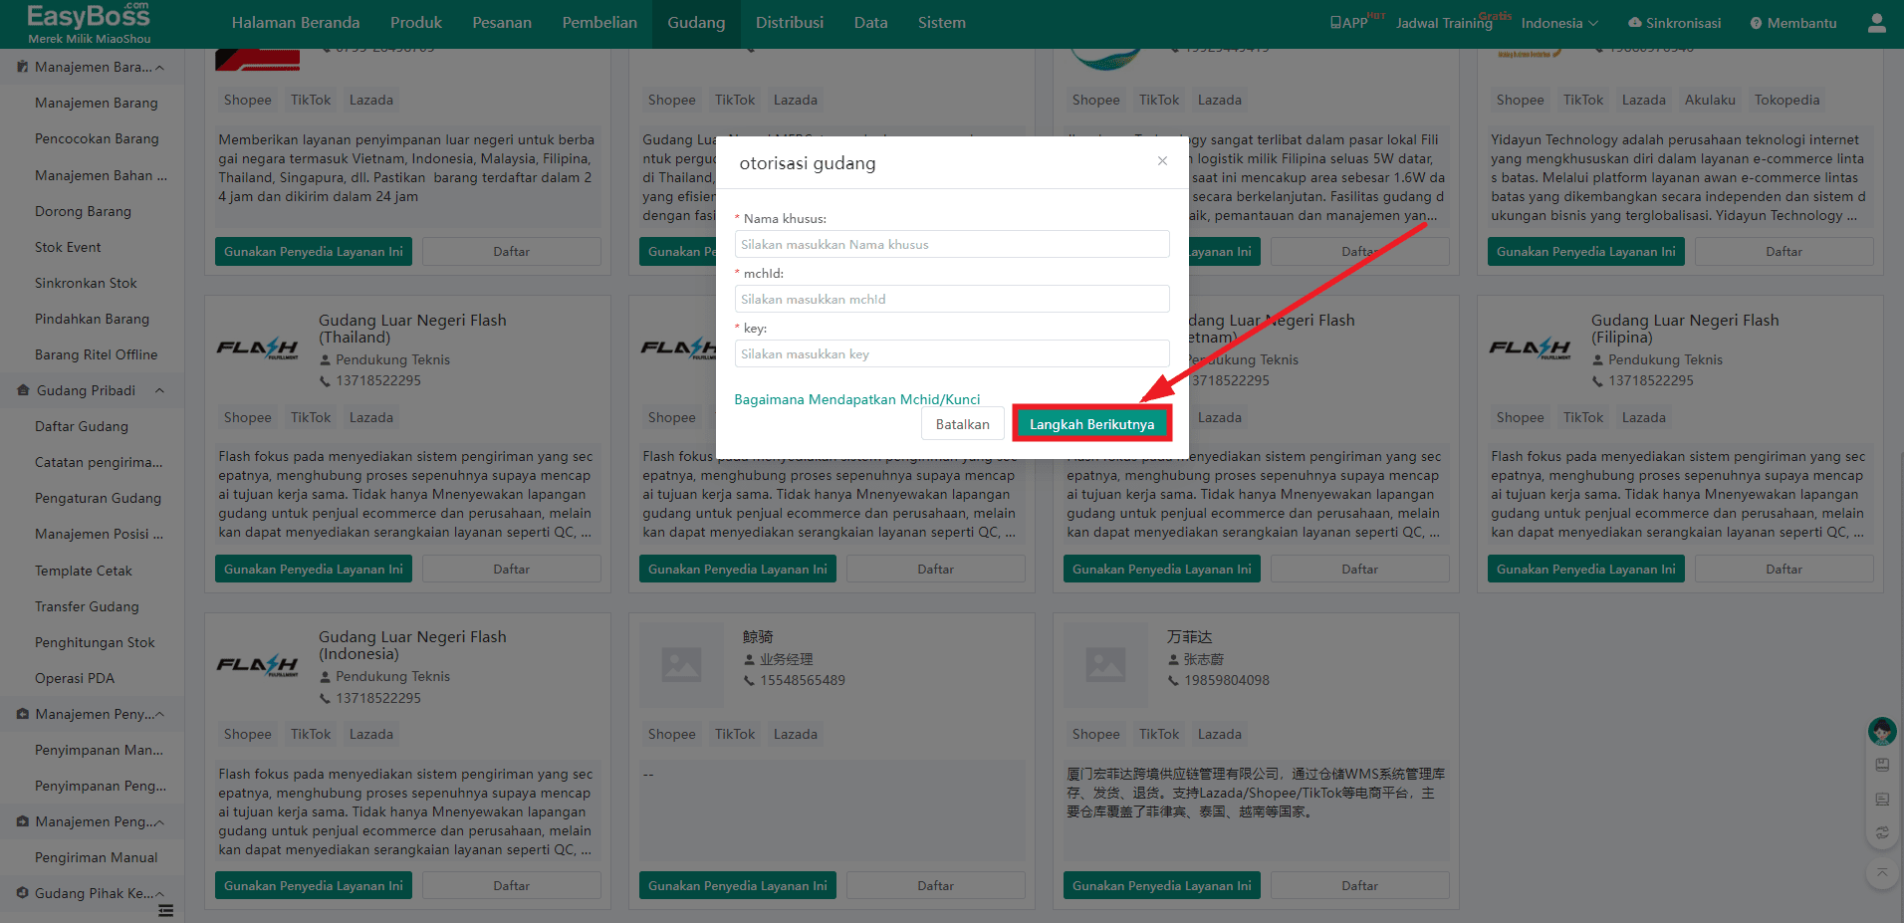The image size is (1904, 923).
Task: Open the user profile icon
Action: [x=1877, y=22]
